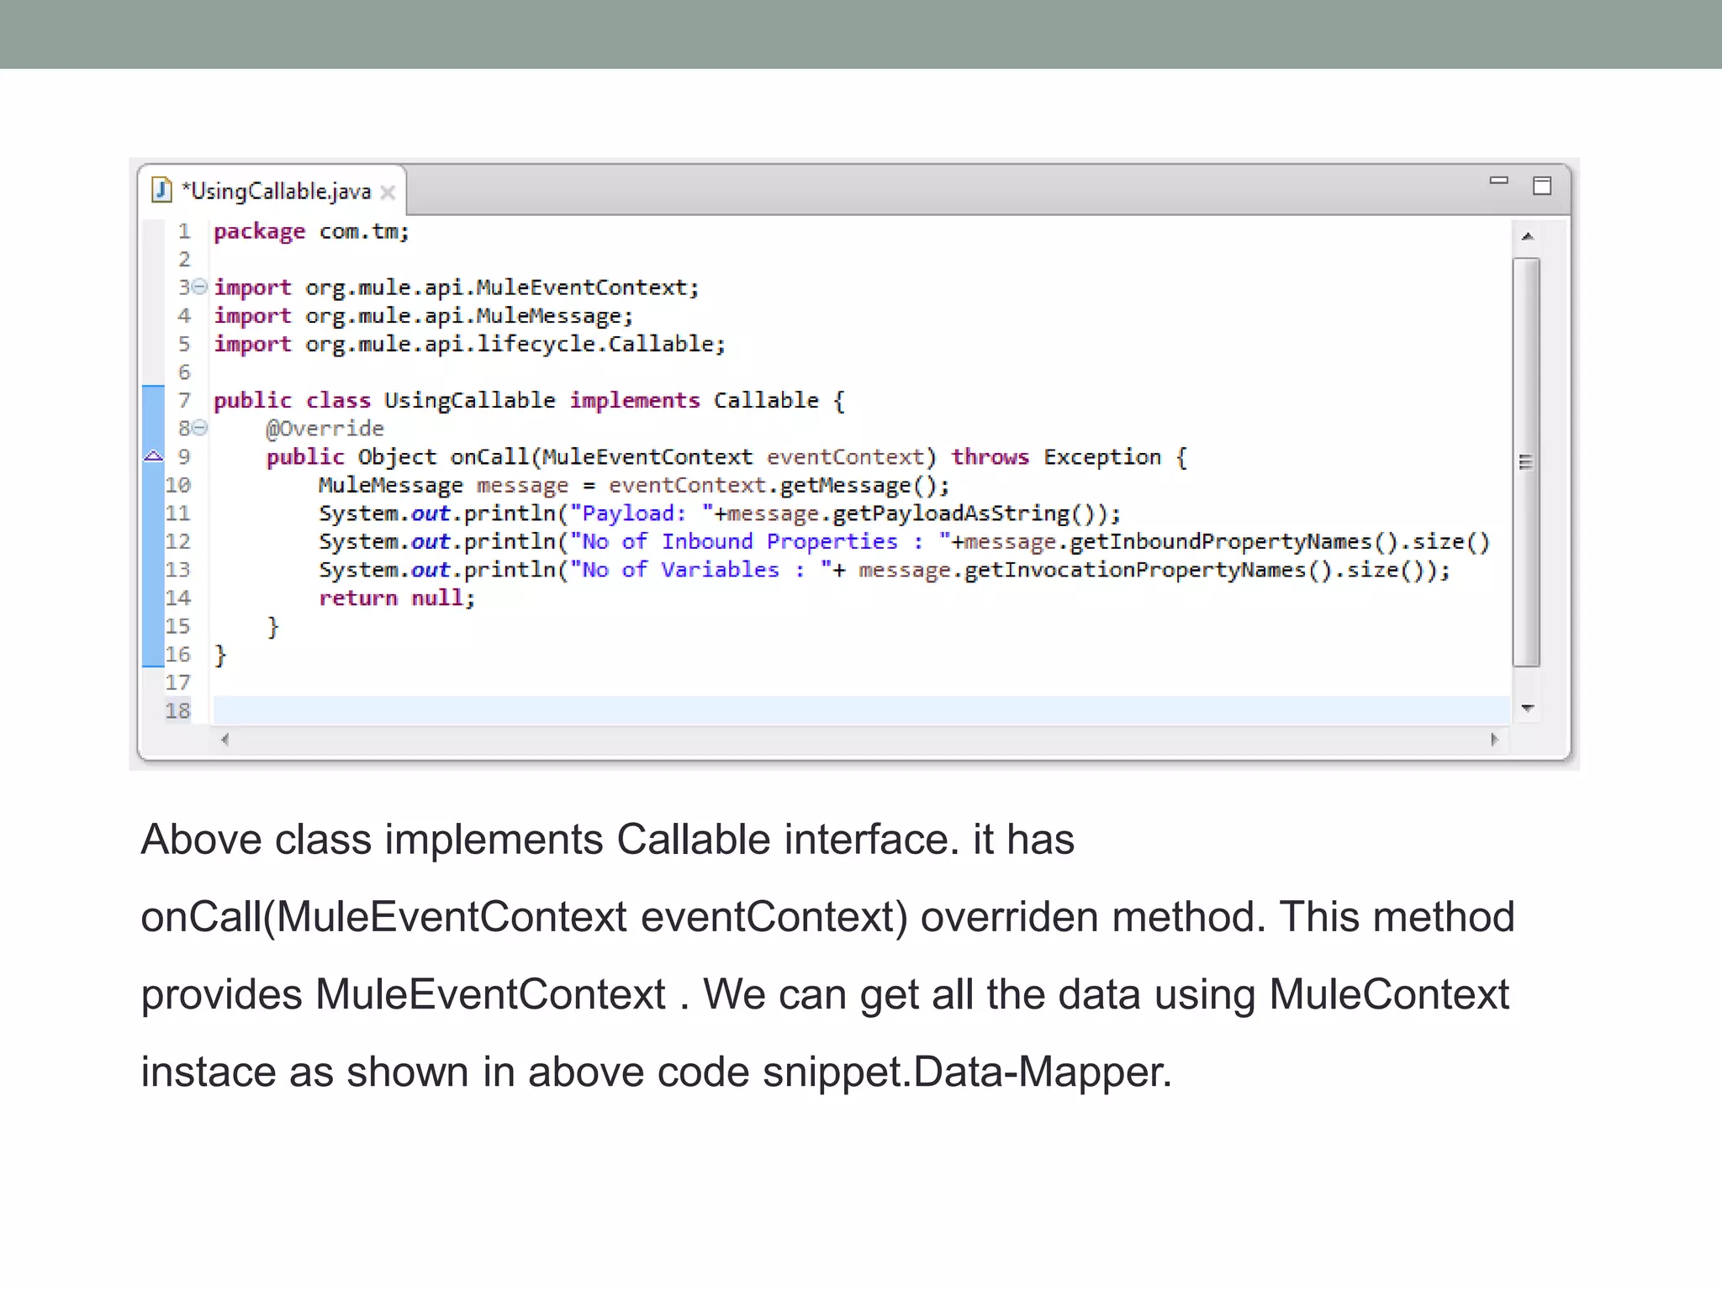Viewport: 1722px width, 1291px height.
Task: Click the override marker at line 9
Action: pyautogui.click(x=153, y=456)
